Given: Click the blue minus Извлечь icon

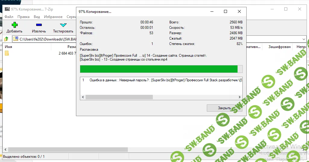Looking at the screenshot, I should point(39,25).
